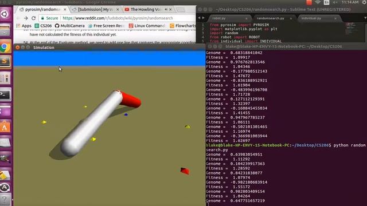Open the Help question mark dock icon
This screenshot has width=367, height=206.
(5, 200)
